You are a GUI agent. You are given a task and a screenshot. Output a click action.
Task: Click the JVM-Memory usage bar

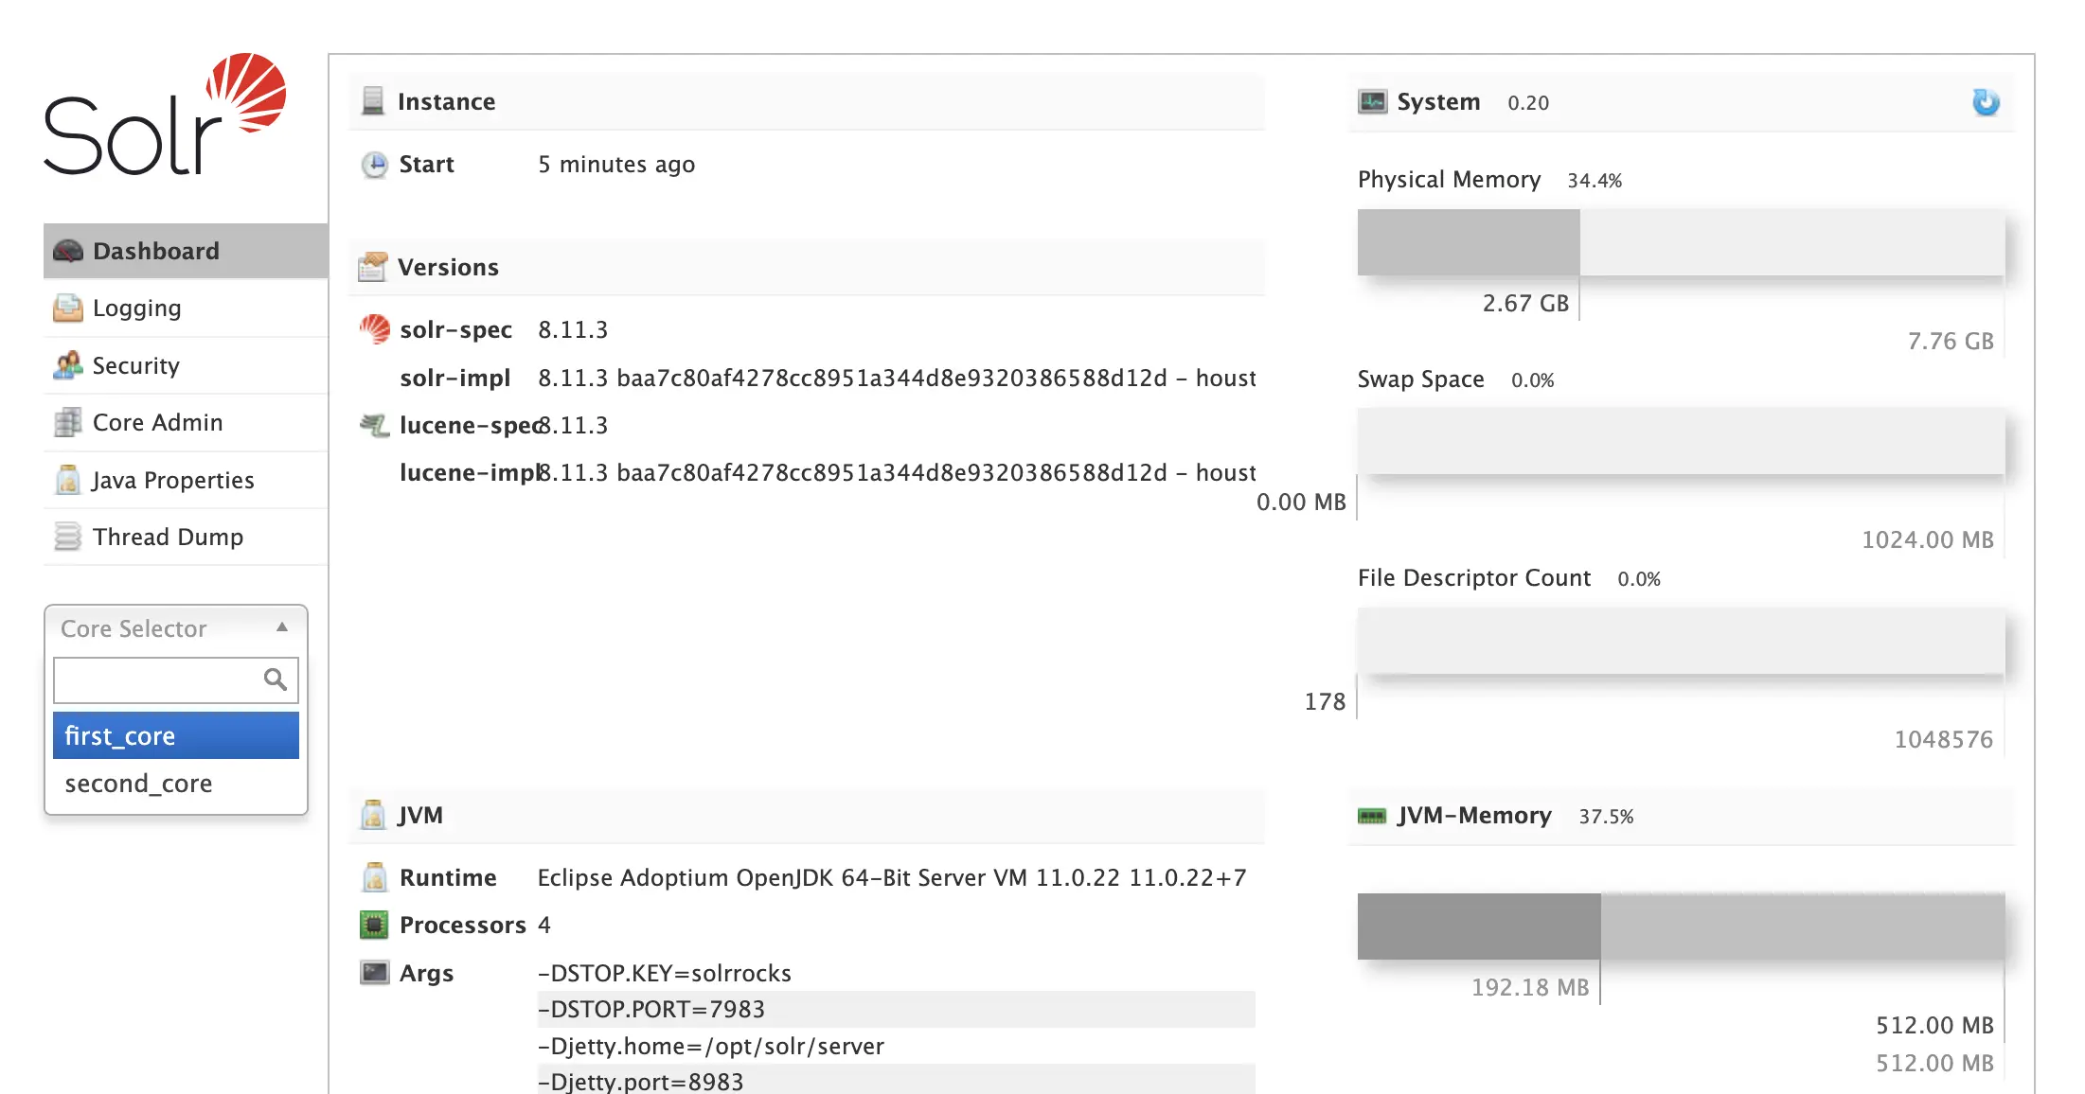click(1681, 926)
